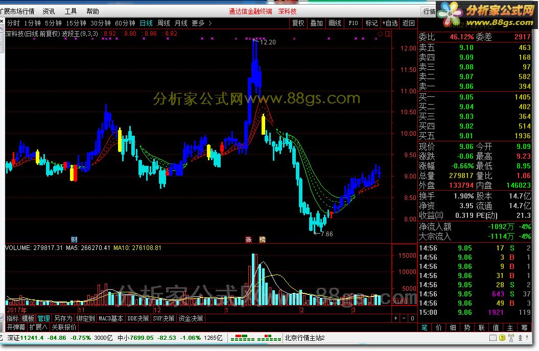Click 绑定到 in the indicator bar

pos(85,318)
